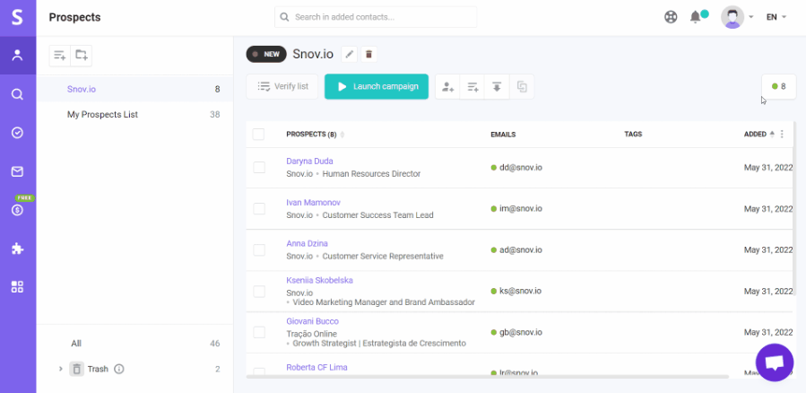Rename list using the pencil edit icon
This screenshot has width=806, height=393.
pos(350,54)
